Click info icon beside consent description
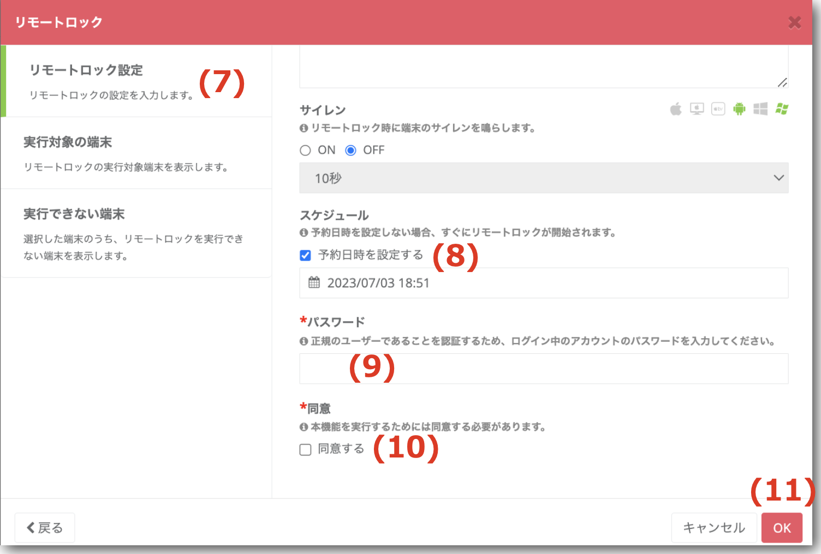821x554 pixels. coord(304,427)
